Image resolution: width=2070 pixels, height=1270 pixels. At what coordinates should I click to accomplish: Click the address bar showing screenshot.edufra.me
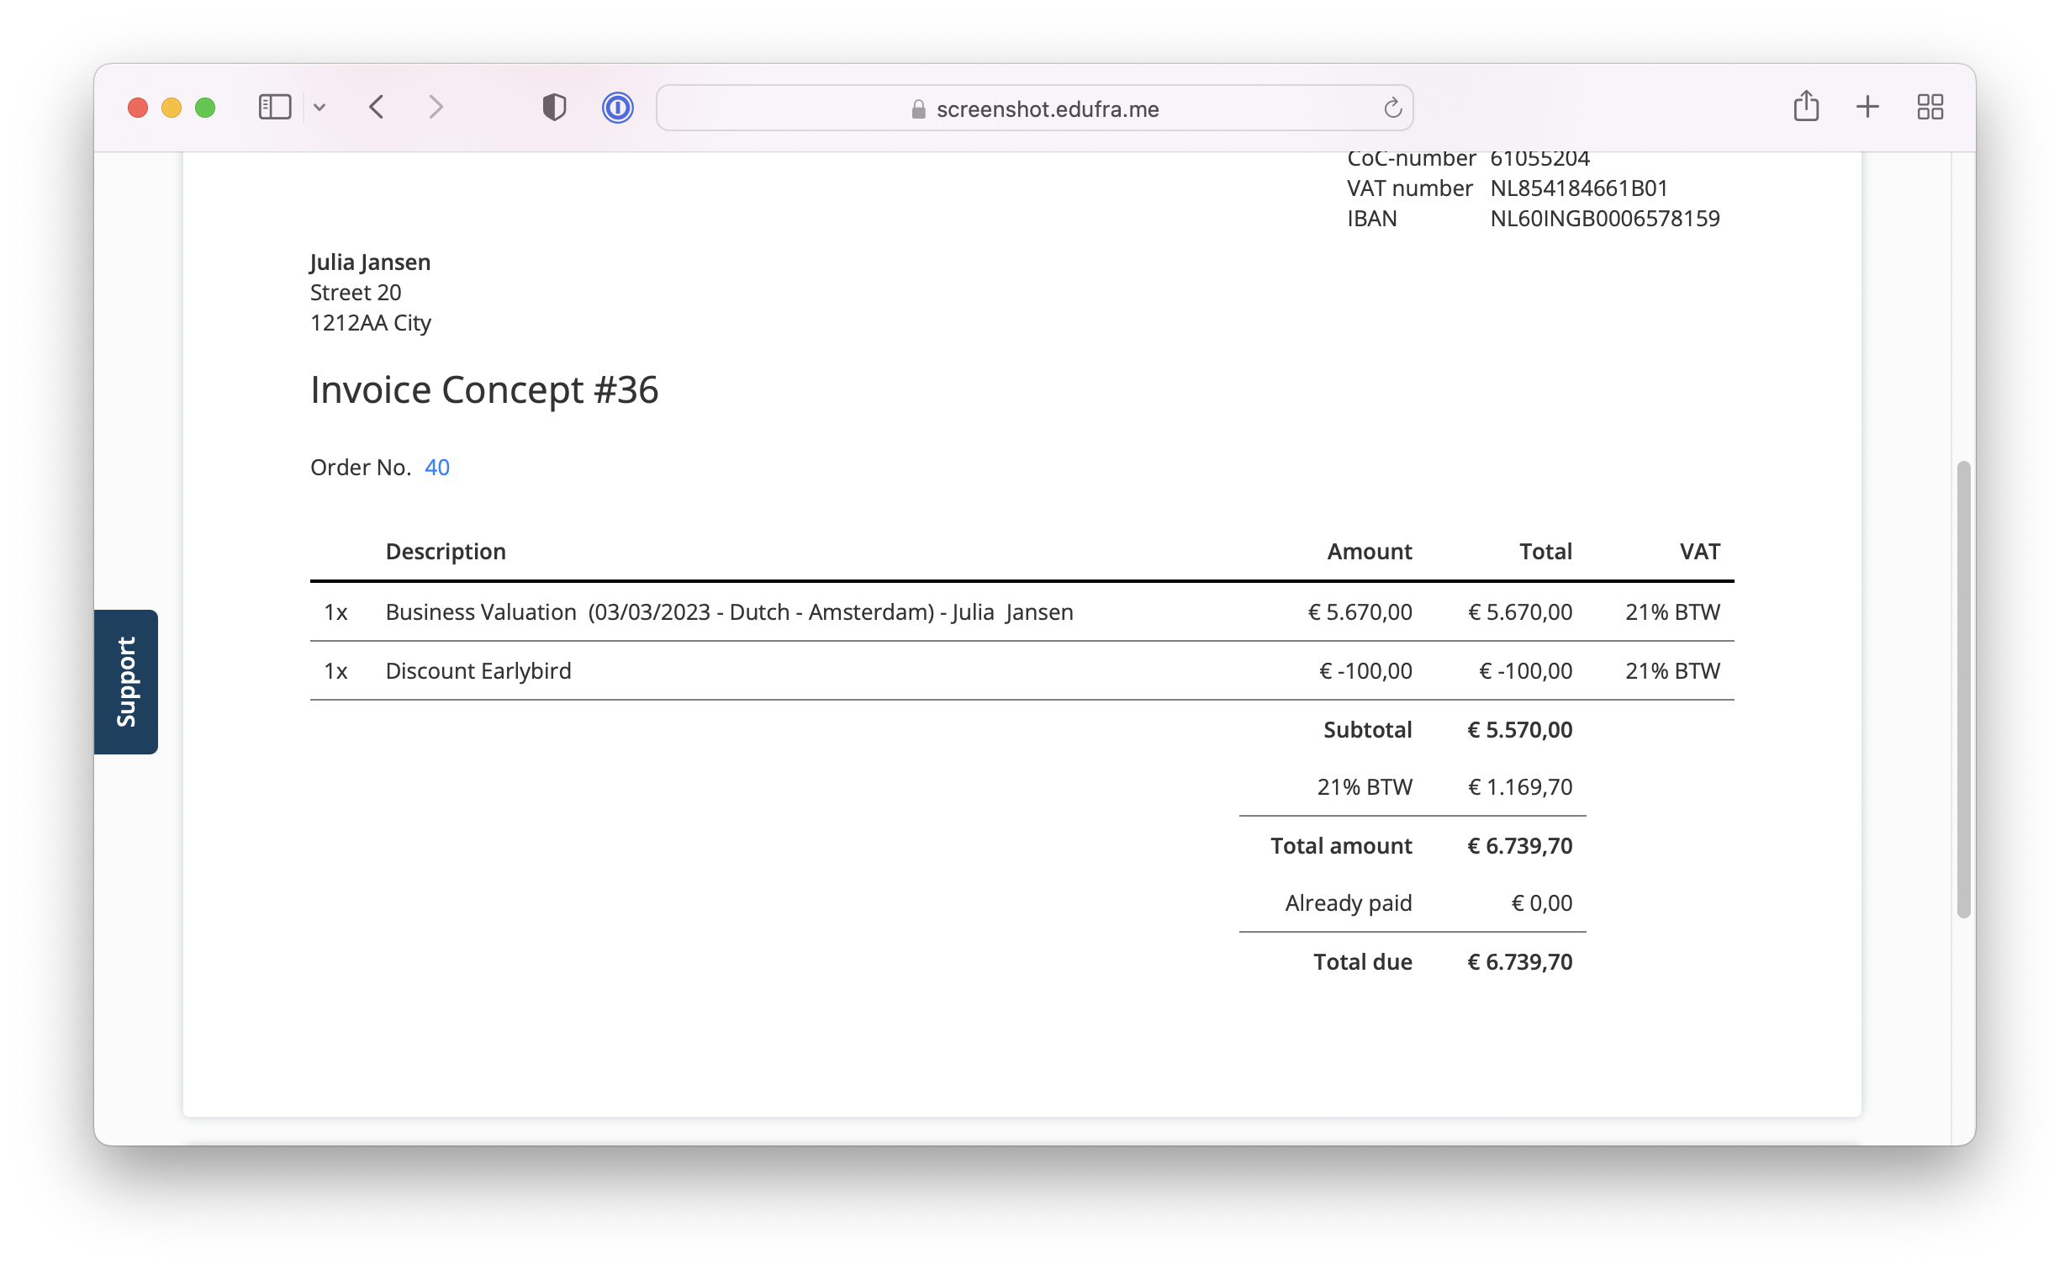tap(1034, 108)
